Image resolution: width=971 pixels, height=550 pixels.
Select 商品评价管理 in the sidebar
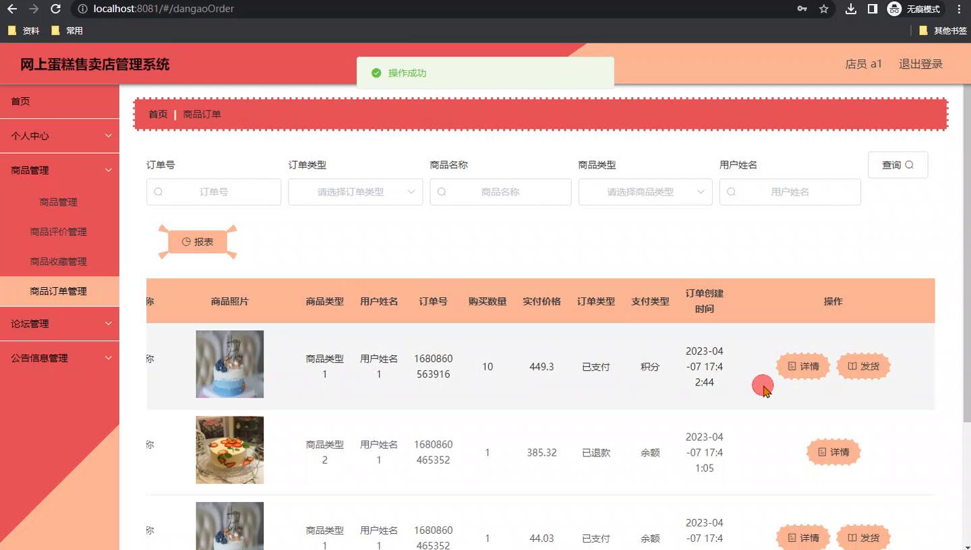click(59, 232)
